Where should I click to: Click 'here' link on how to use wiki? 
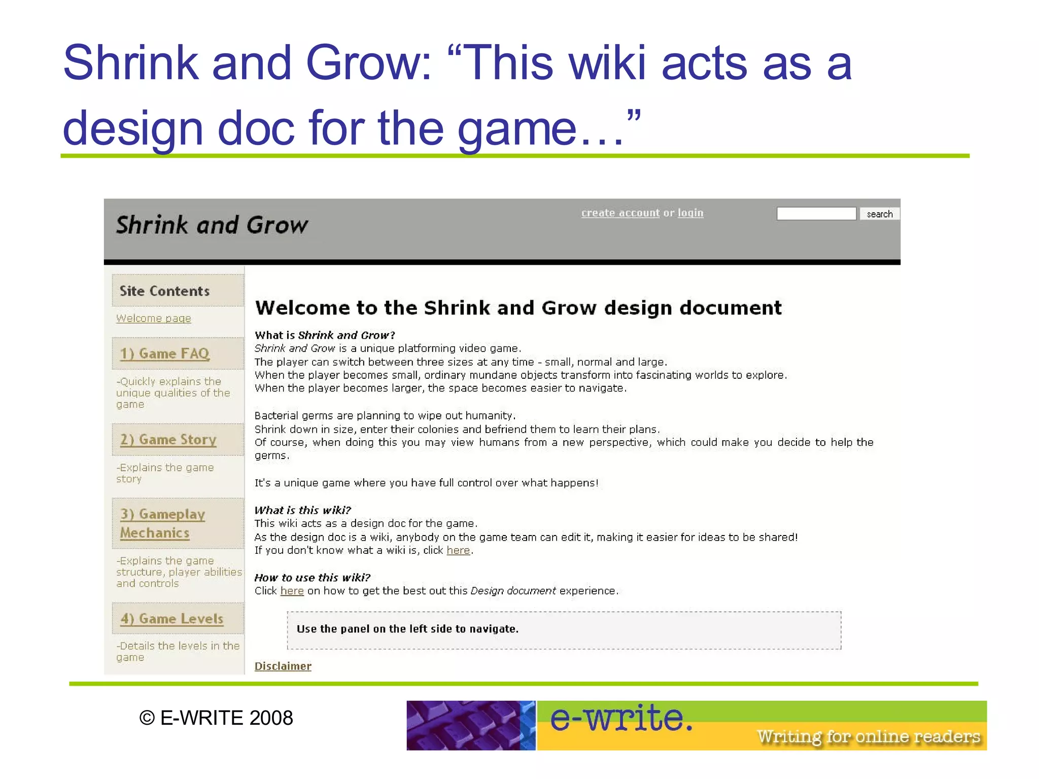292,591
